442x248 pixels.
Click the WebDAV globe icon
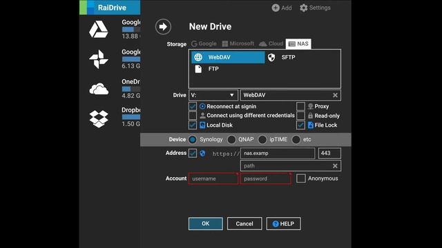pos(198,57)
